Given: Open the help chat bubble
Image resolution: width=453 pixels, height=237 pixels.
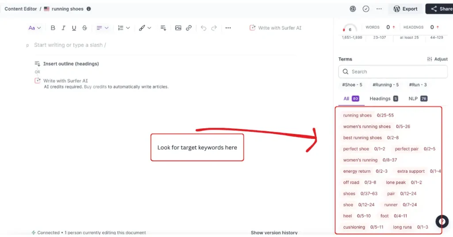Looking at the screenshot, I should tap(442, 222).
